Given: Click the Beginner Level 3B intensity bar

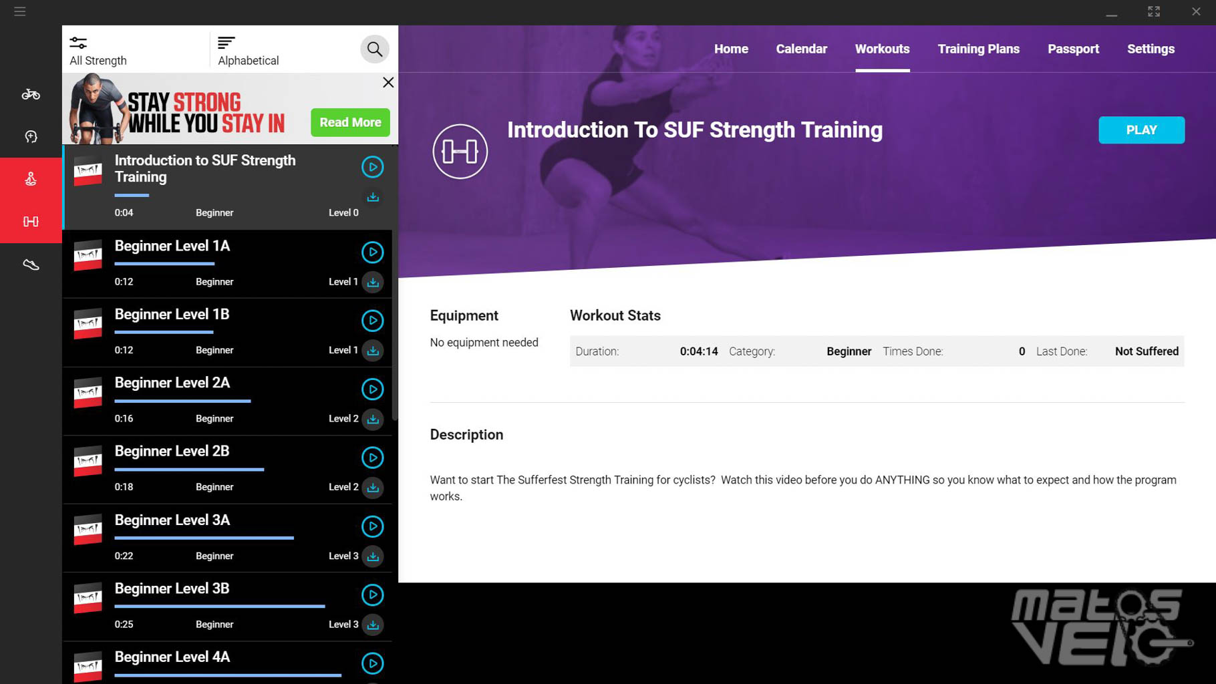Looking at the screenshot, I should pos(220,607).
